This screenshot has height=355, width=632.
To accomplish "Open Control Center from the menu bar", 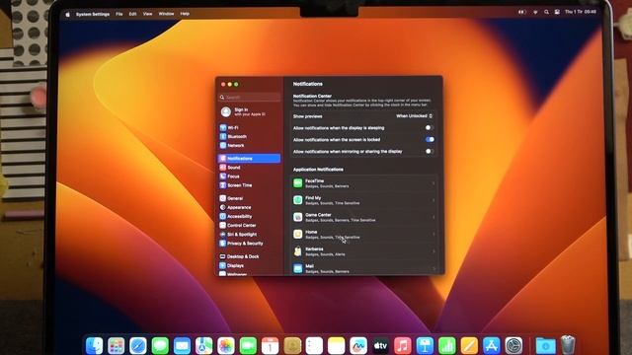I will tap(557, 12).
